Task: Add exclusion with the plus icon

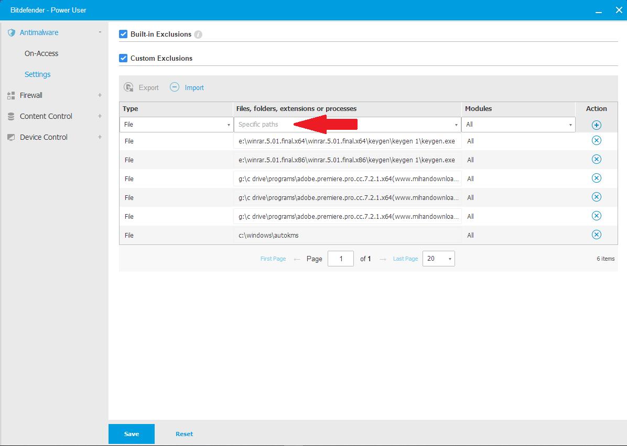Action: [x=596, y=125]
